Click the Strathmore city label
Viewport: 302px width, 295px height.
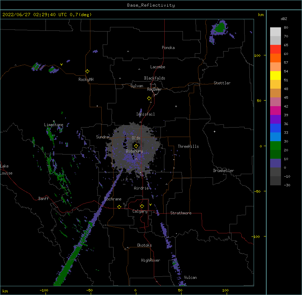181,213
